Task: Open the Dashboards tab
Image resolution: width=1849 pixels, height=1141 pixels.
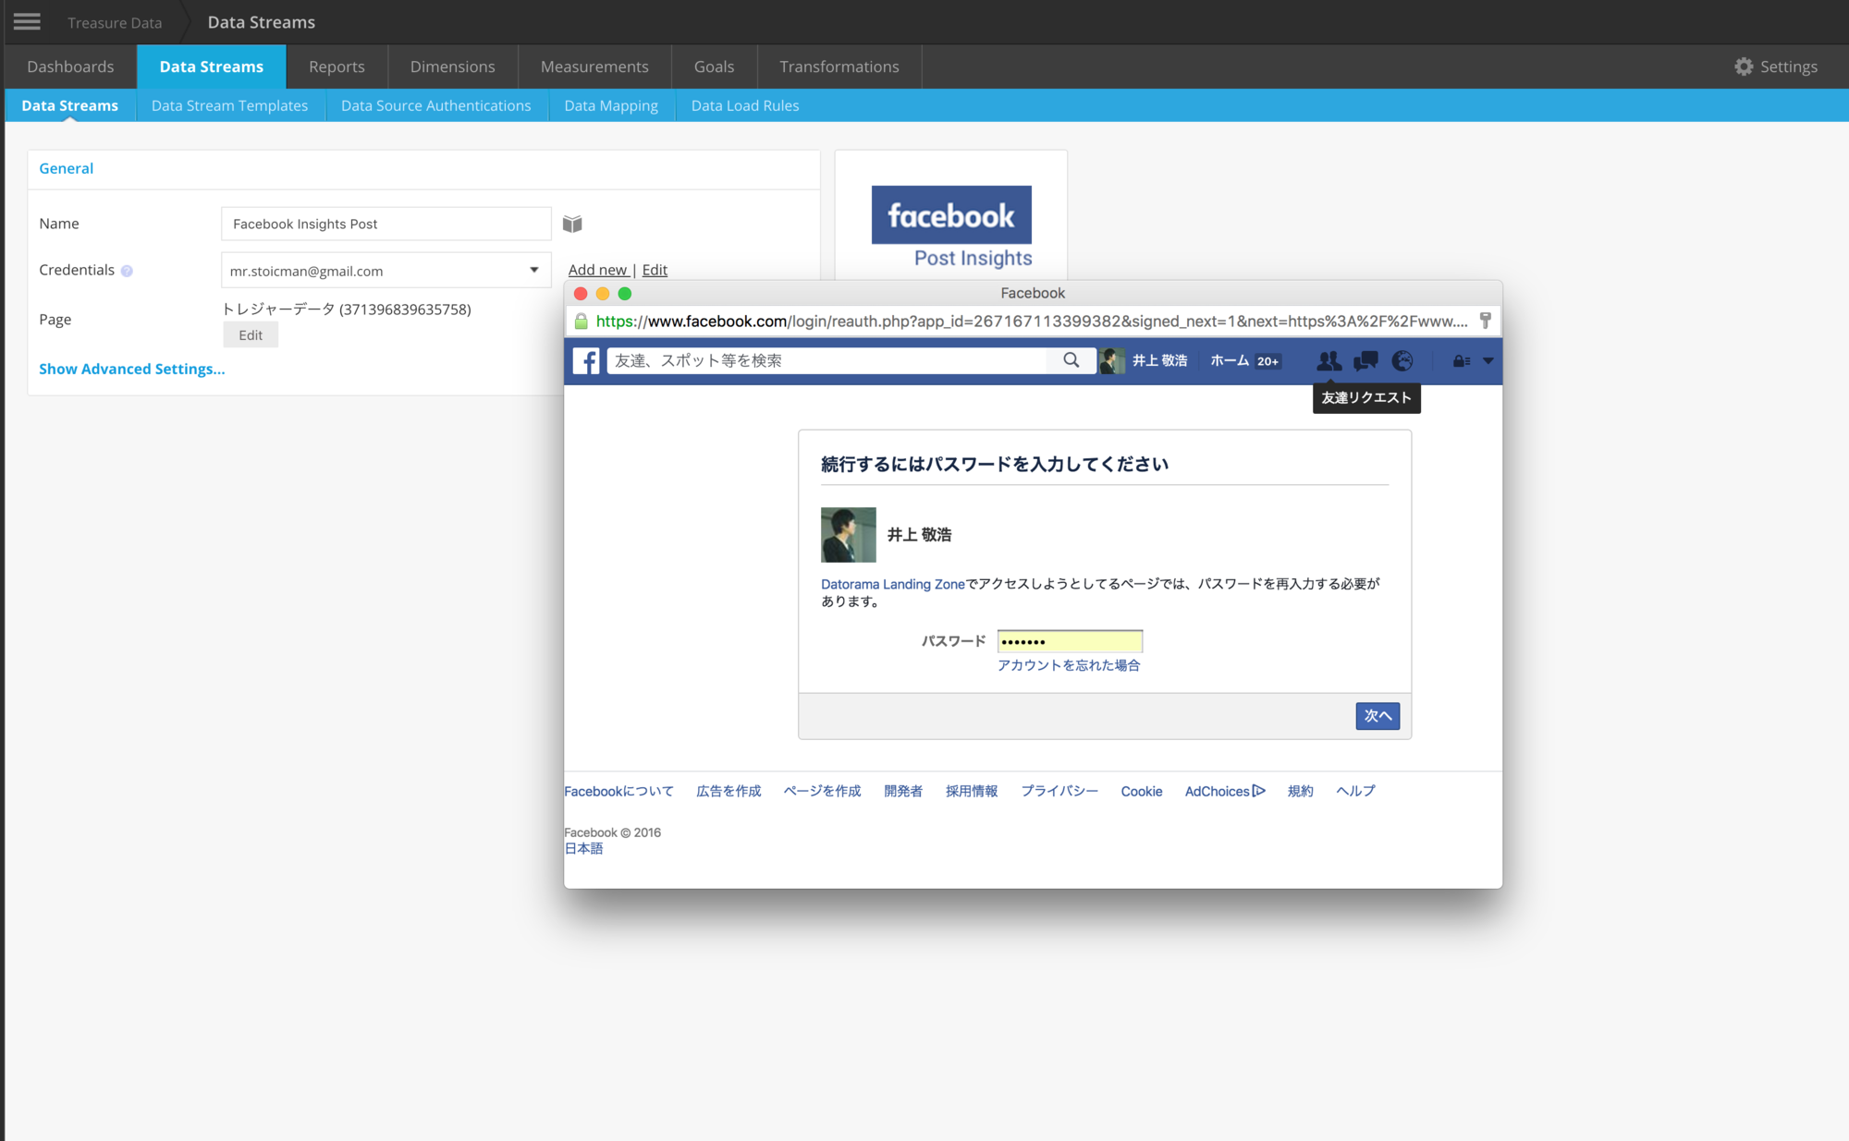Action: 71,67
